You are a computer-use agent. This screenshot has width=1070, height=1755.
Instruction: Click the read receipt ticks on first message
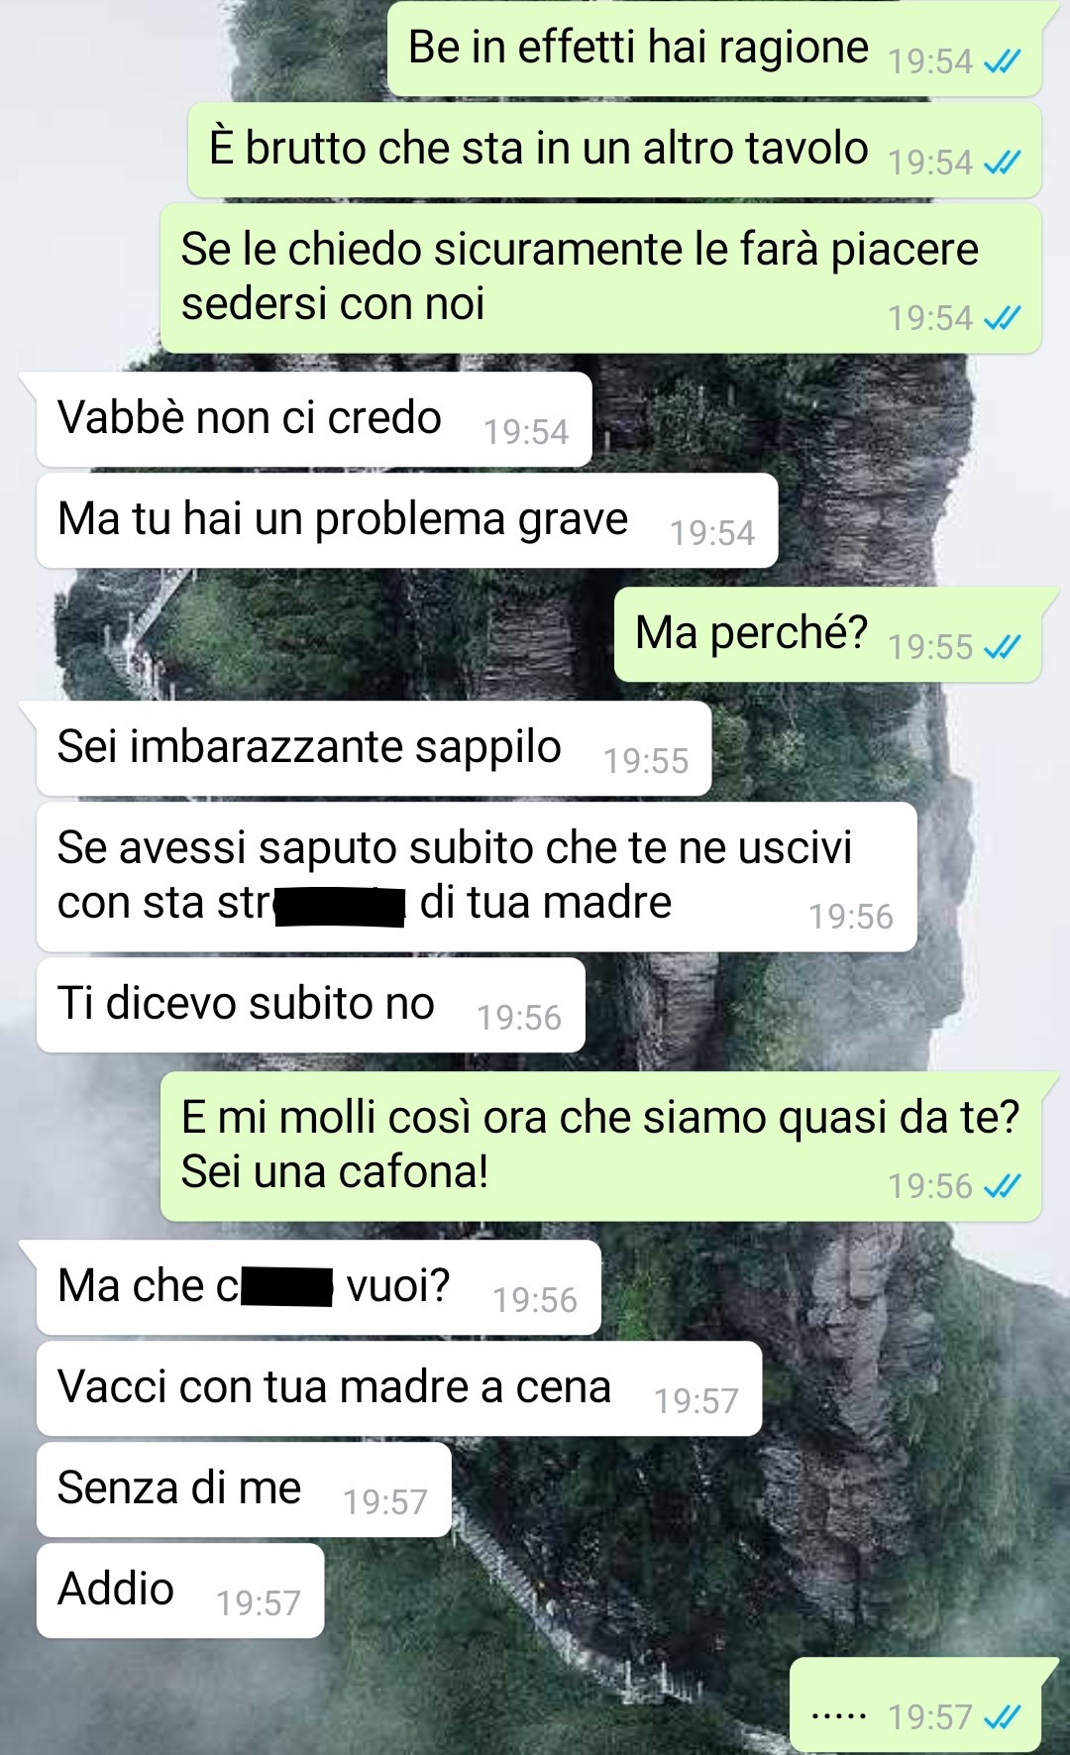1002,62
